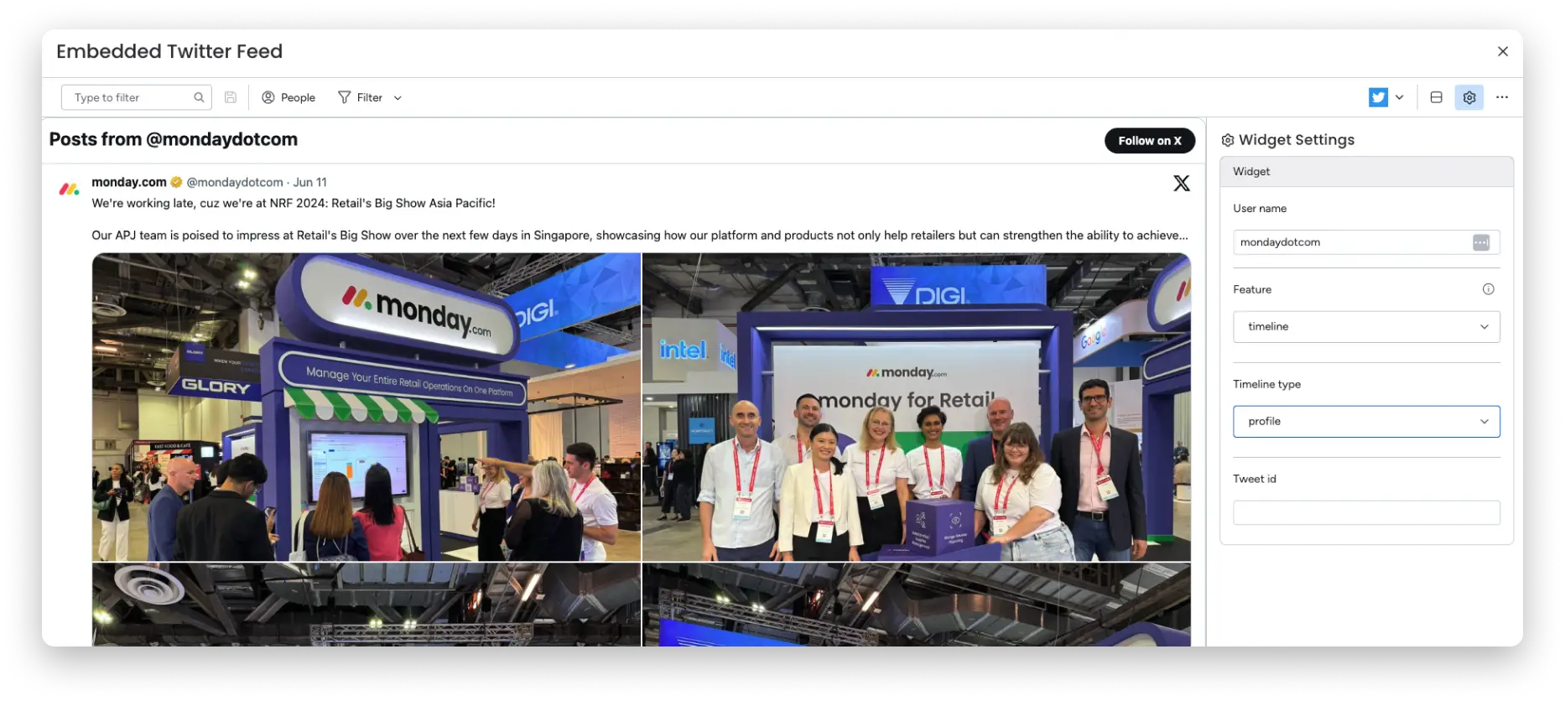Screen dimensions: 1565x701
Task: Open the monday.com booth photo
Action: click(367, 407)
